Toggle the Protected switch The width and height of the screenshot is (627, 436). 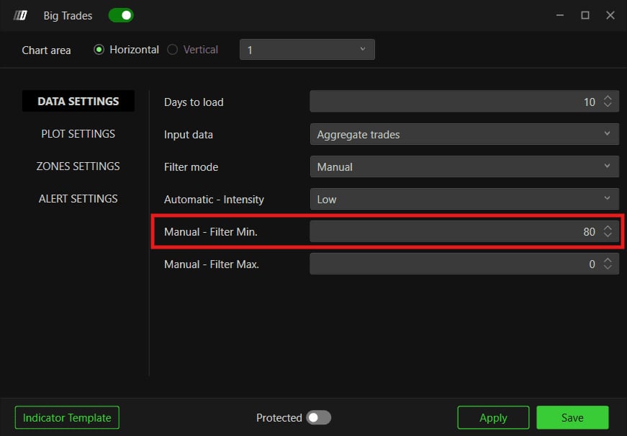click(x=319, y=417)
